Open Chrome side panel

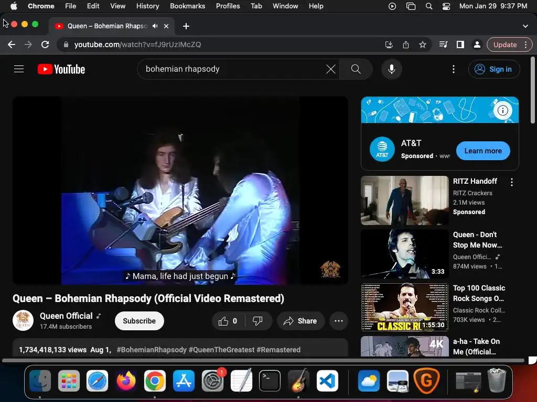pos(460,45)
